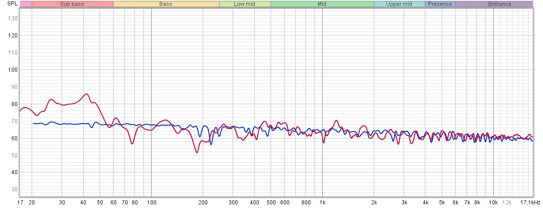Click the blue curve start at 20 Hz
This screenshot has width=543, height=208.
click(33, 123)
